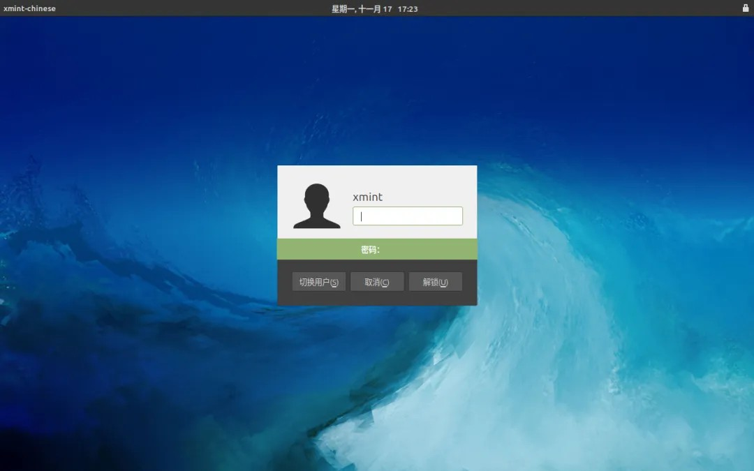The height and width of the screenshot is (471, 754).
Task: Click the xmint user avatar silhouette
Action: (x=317, y=206)
